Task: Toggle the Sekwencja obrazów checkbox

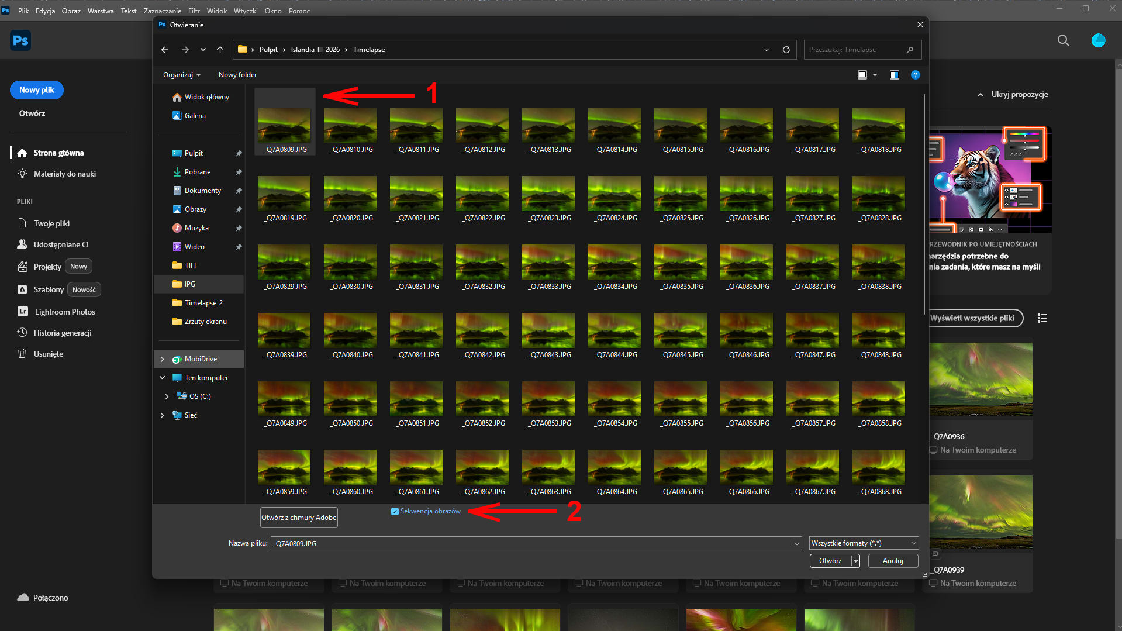Action: [395, 511]
